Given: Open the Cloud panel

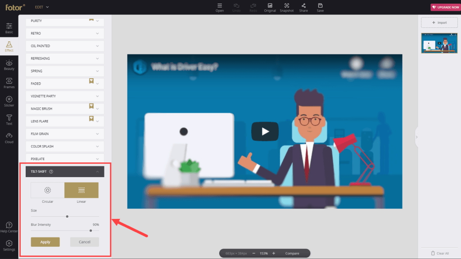Looking at the screenshot, I should pos(9,138).
